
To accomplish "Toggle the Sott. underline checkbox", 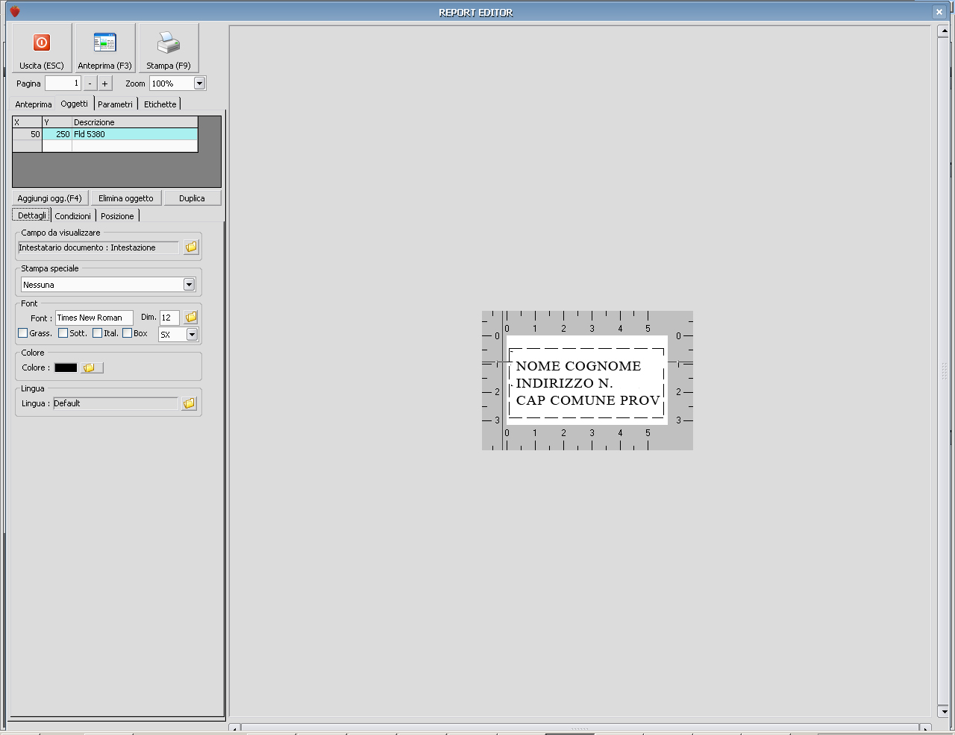I will point(63,333).
